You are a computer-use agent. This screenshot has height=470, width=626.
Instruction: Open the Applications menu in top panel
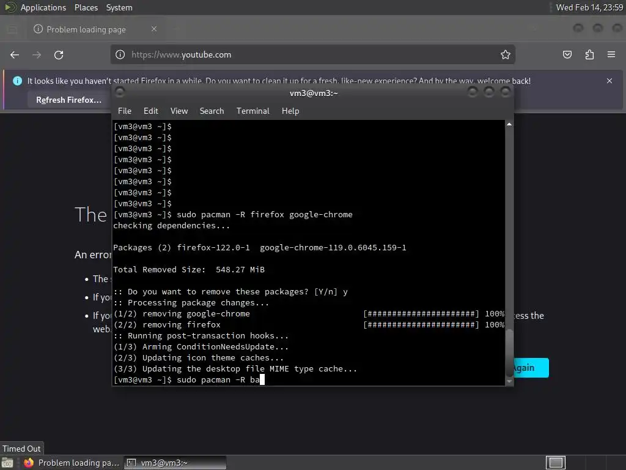43,7
